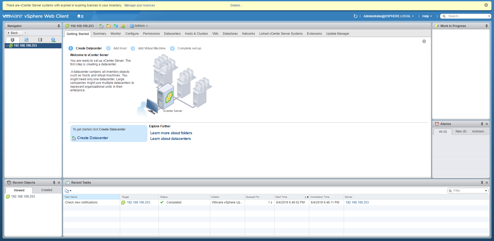Open the Update Manager tab
The image size is (494, 241).
[338, 34]
